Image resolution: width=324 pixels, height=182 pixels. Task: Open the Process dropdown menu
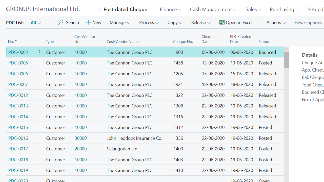(149, 22)
